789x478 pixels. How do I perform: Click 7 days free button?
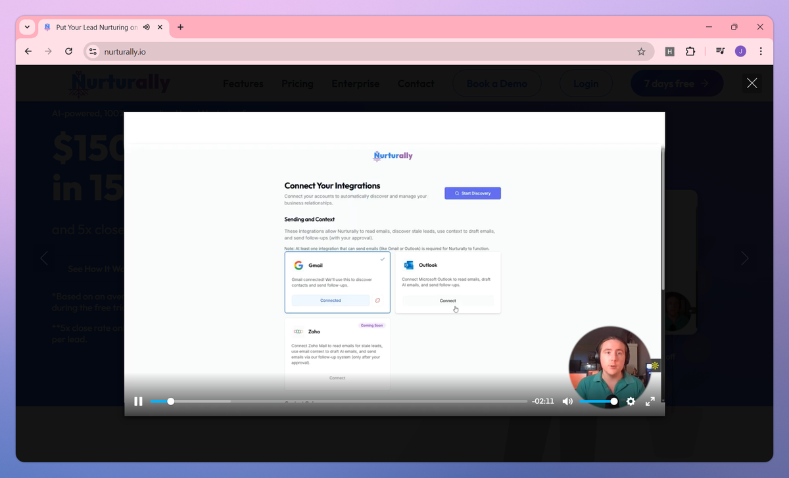pyautogui.click(x=677, y=84)
